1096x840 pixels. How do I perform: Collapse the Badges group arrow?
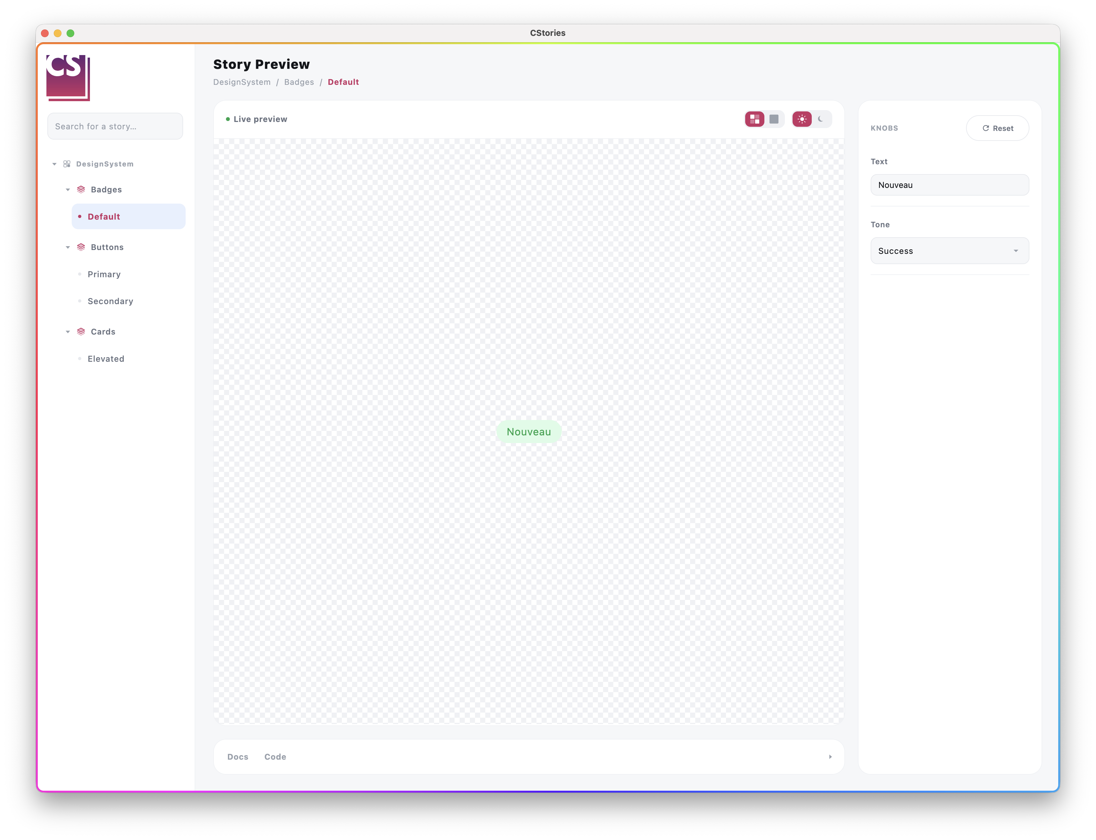68,190
